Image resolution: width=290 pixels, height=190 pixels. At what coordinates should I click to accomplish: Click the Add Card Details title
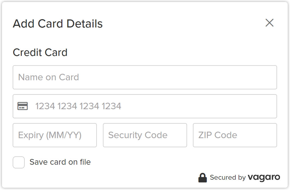coord(57,24)
